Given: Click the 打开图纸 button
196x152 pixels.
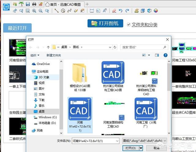Looking at the screenshot, I should click(105, 23).
